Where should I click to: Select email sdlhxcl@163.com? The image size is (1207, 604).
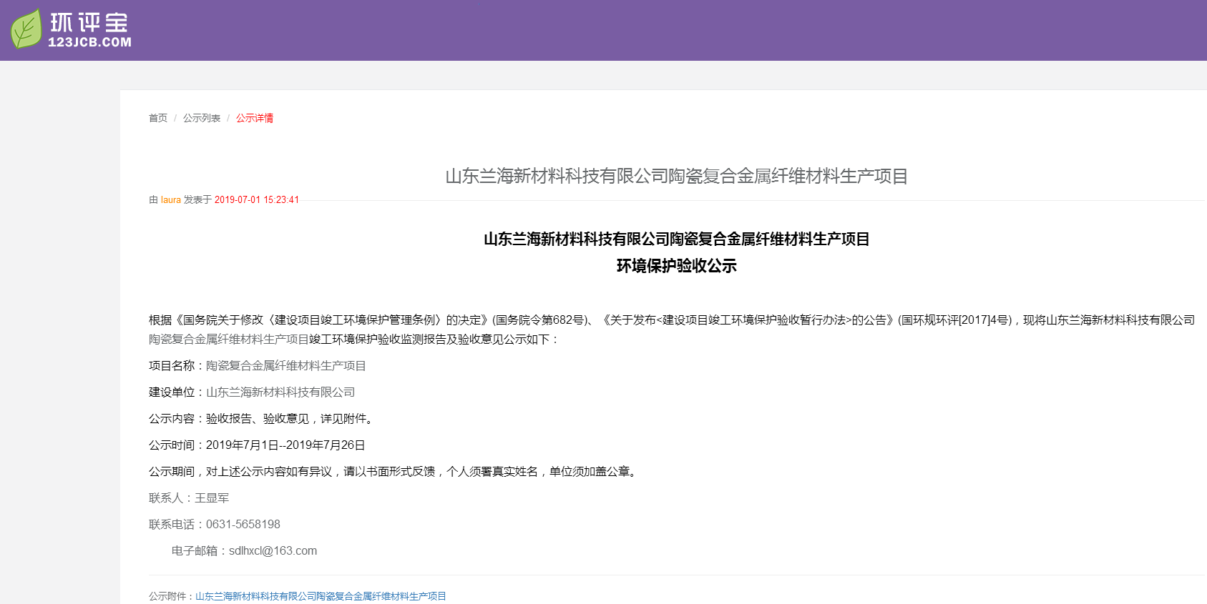pos(273,551)
